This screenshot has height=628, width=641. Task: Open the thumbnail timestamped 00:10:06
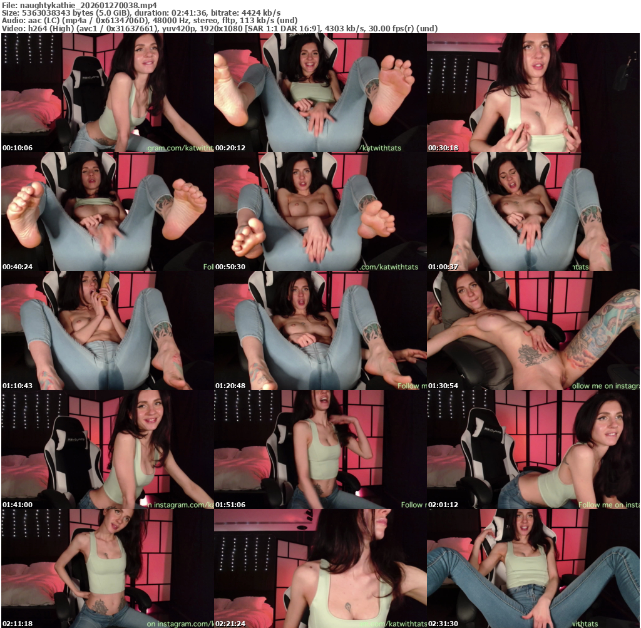coord(107,93)
